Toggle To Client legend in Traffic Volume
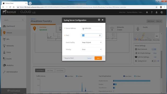167x94 pixels. 79,76
